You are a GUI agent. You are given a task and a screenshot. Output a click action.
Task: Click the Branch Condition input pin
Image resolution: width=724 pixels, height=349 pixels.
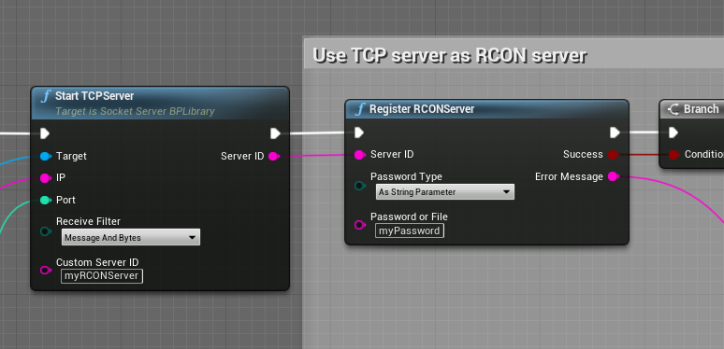(674, 155)
